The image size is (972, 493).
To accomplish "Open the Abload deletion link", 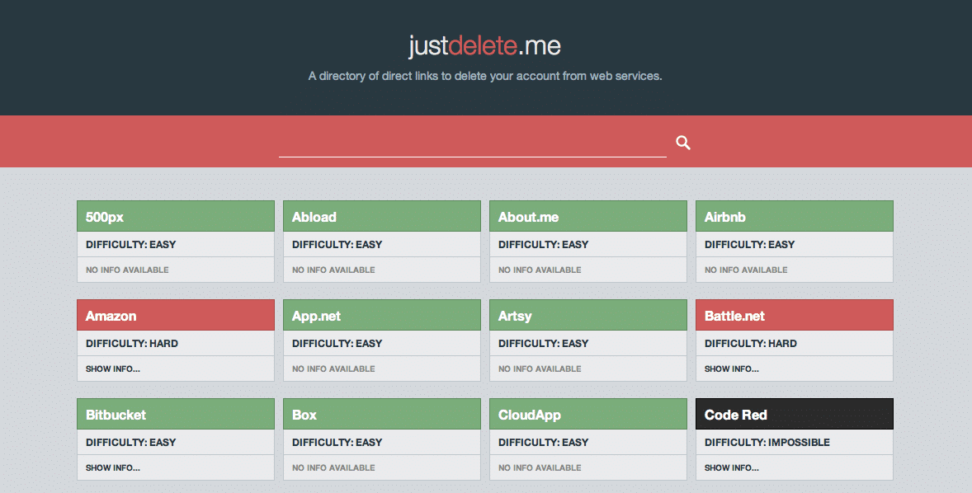I will (x=382, y=216).
